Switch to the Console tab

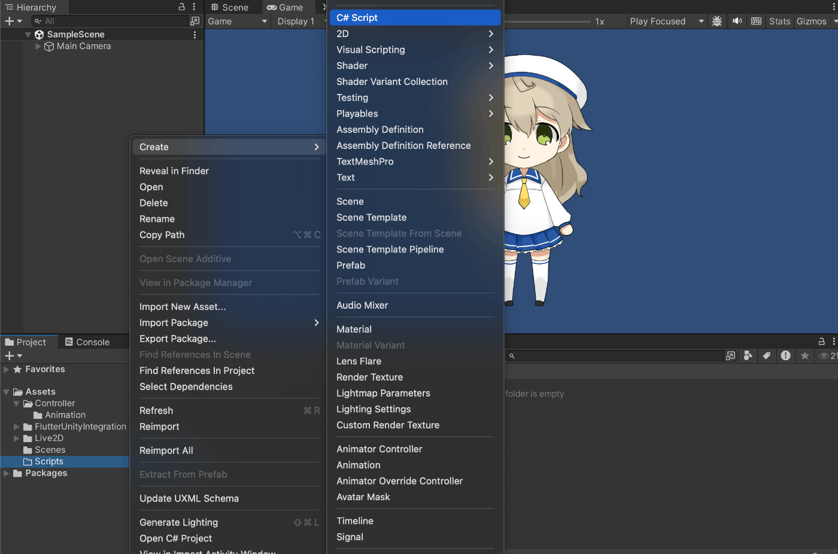click(87, 342)
